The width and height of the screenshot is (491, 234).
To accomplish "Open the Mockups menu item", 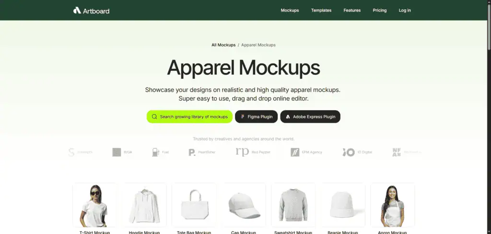I will tap(290, 11).
